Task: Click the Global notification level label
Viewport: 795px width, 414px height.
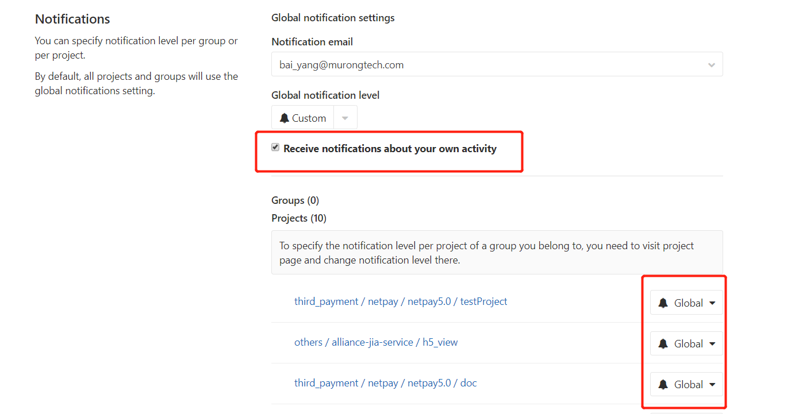Action: (x=325, y=95)
